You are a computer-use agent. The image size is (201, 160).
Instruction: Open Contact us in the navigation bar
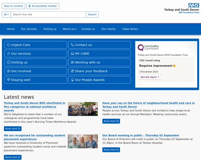(x=88, y=29)
